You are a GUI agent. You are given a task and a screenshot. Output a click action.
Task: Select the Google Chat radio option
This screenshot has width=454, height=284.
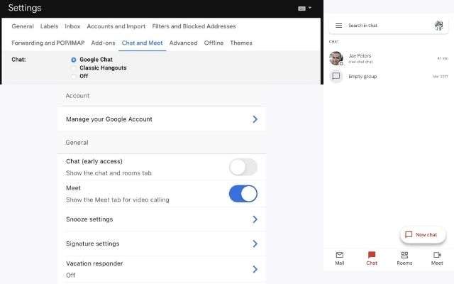pyautogui.click(x=74, y=60)
